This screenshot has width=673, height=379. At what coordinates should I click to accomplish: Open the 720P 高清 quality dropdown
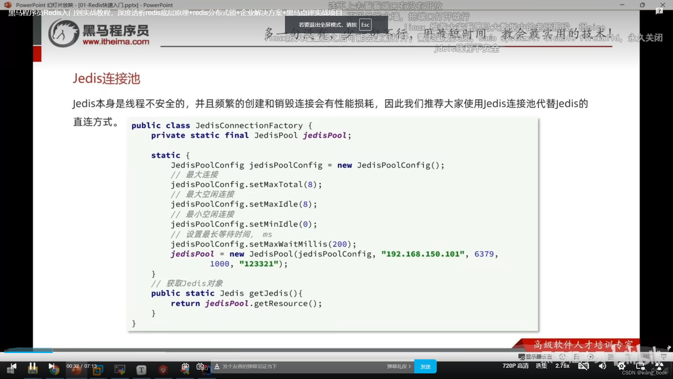(515, 366)
